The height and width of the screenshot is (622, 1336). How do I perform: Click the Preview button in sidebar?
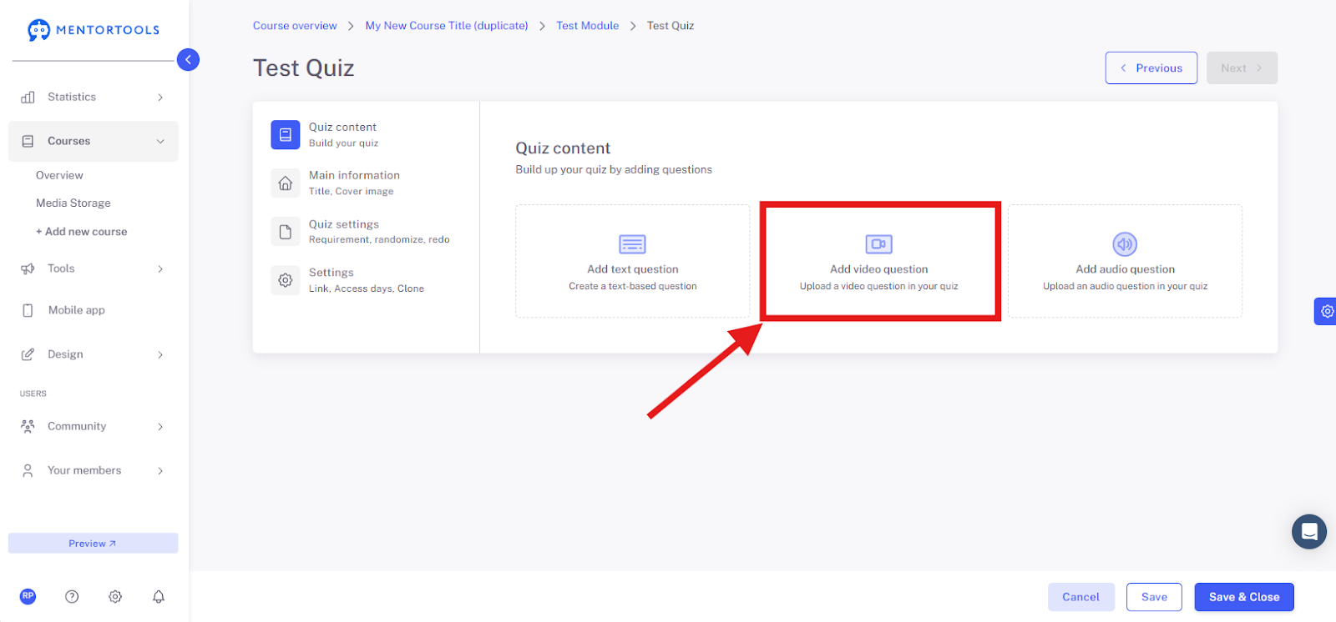94,543
